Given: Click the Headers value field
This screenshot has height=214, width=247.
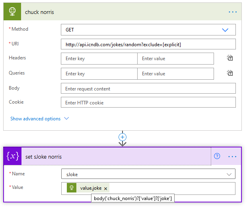Looking at the screenshot, I should tap(175, 59).
